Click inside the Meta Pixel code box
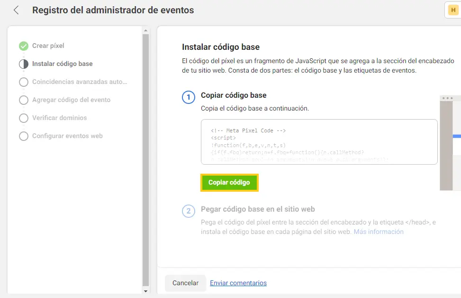The image size is (461, 298). (x=319, y=142)
